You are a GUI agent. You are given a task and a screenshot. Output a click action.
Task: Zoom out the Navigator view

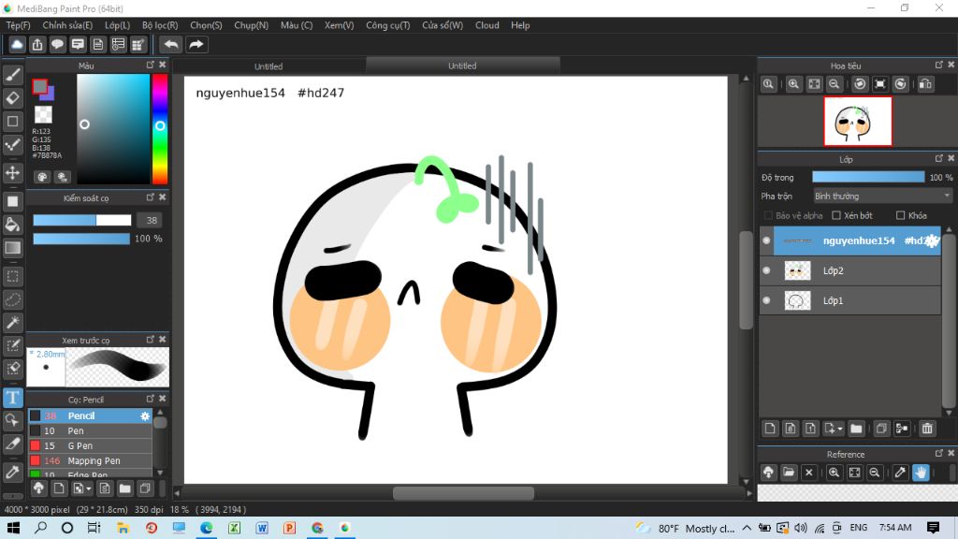click(x=834, y=84)
